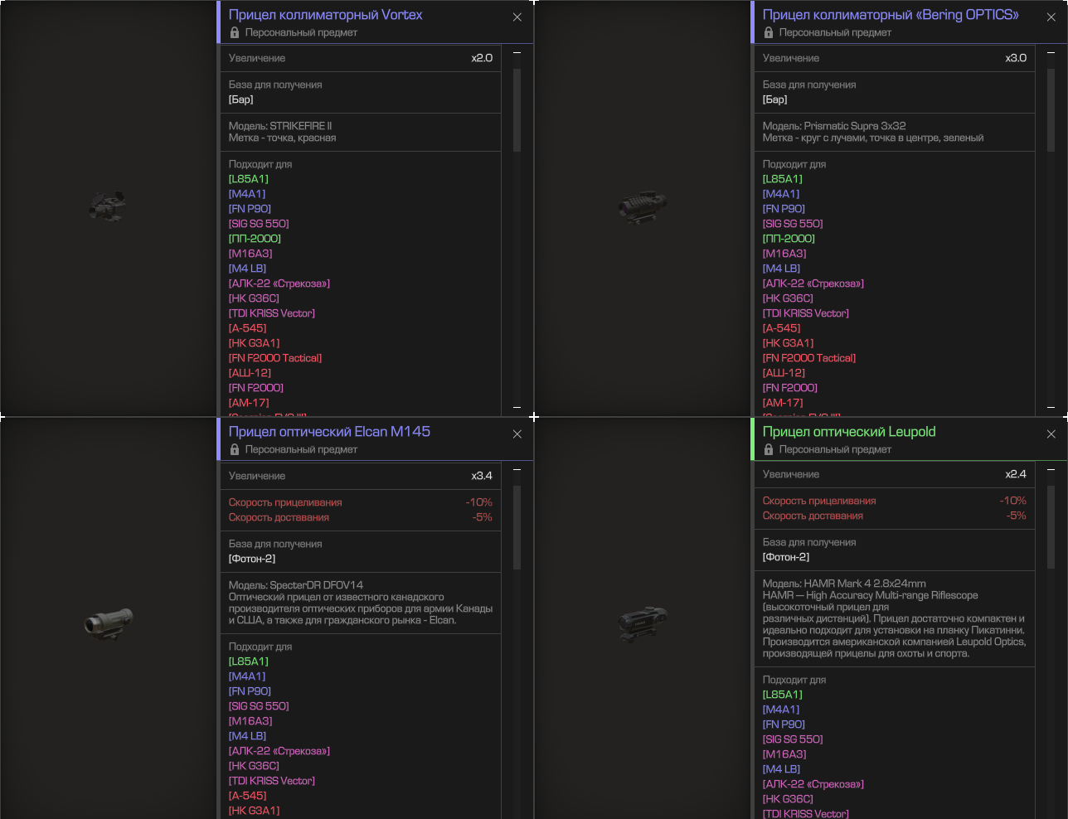Open [M4 LB] link in Bering OPTICS panel
Screen dimensions: 1068x819
(781, 269)
